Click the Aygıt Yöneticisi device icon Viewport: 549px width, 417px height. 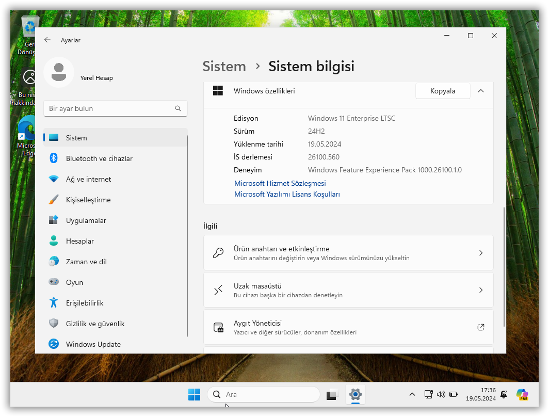coord(218,327)
